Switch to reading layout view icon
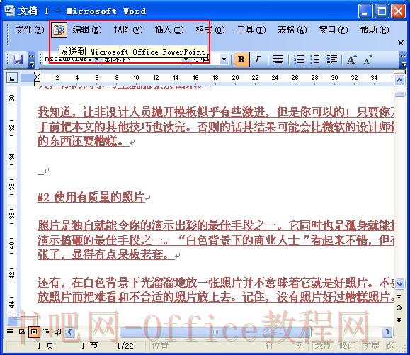This screenshot has width=410, height=355. (58, 332)
